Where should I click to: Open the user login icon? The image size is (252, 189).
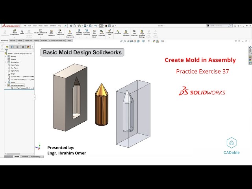[x=235, y=26]
